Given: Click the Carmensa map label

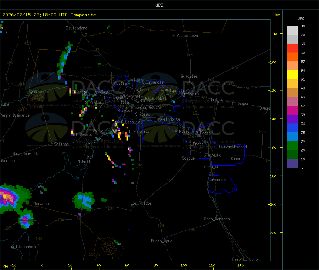Looking at the screenshot, I should 217,180.
